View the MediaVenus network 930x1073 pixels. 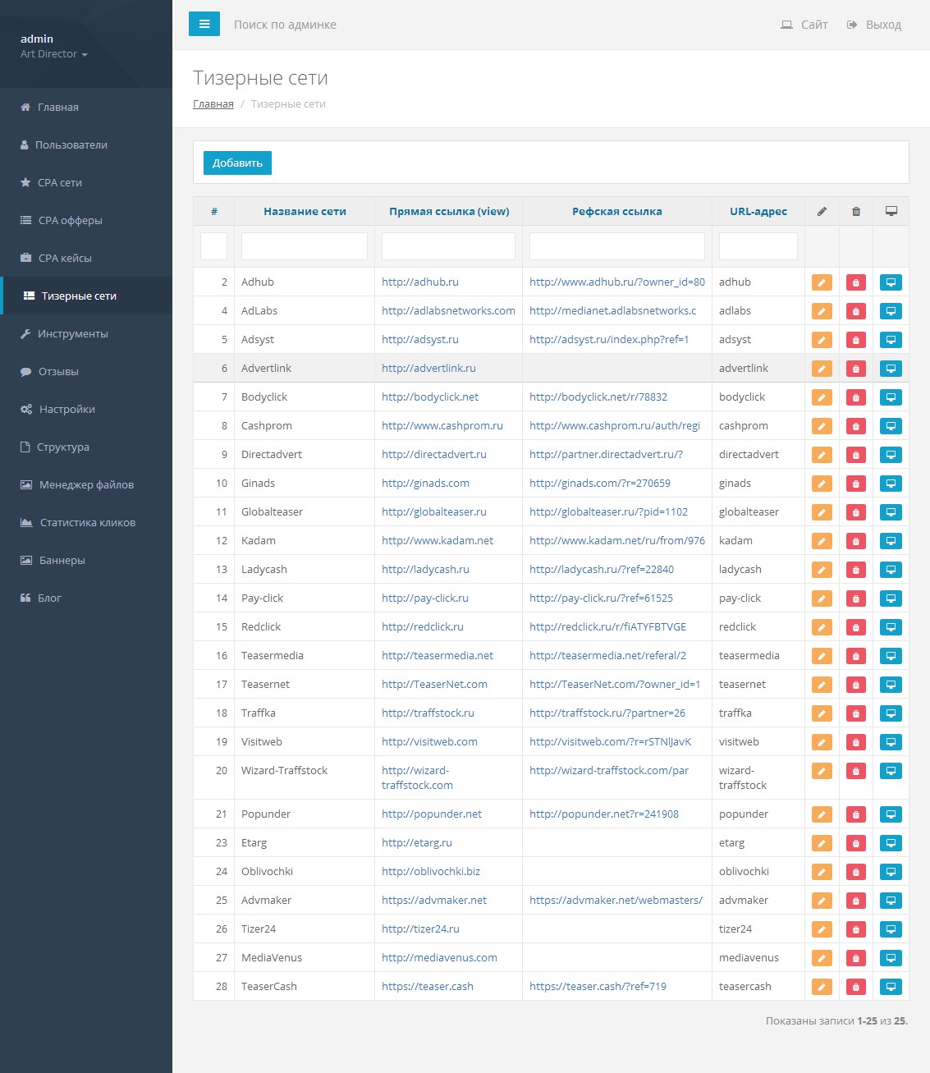(891, 958)
